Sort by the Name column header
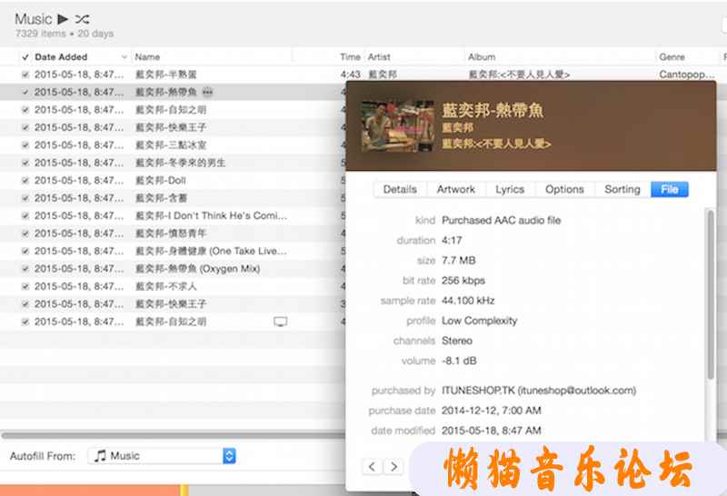Screen dimensions: 727x496 [147, 57]
